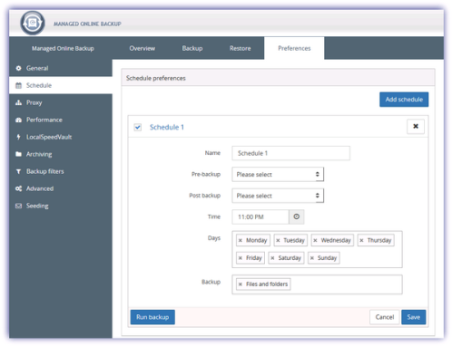Open Proxy preferences in sidebar
The width and height of the screenshot is (452, 346).
point(61,102)
